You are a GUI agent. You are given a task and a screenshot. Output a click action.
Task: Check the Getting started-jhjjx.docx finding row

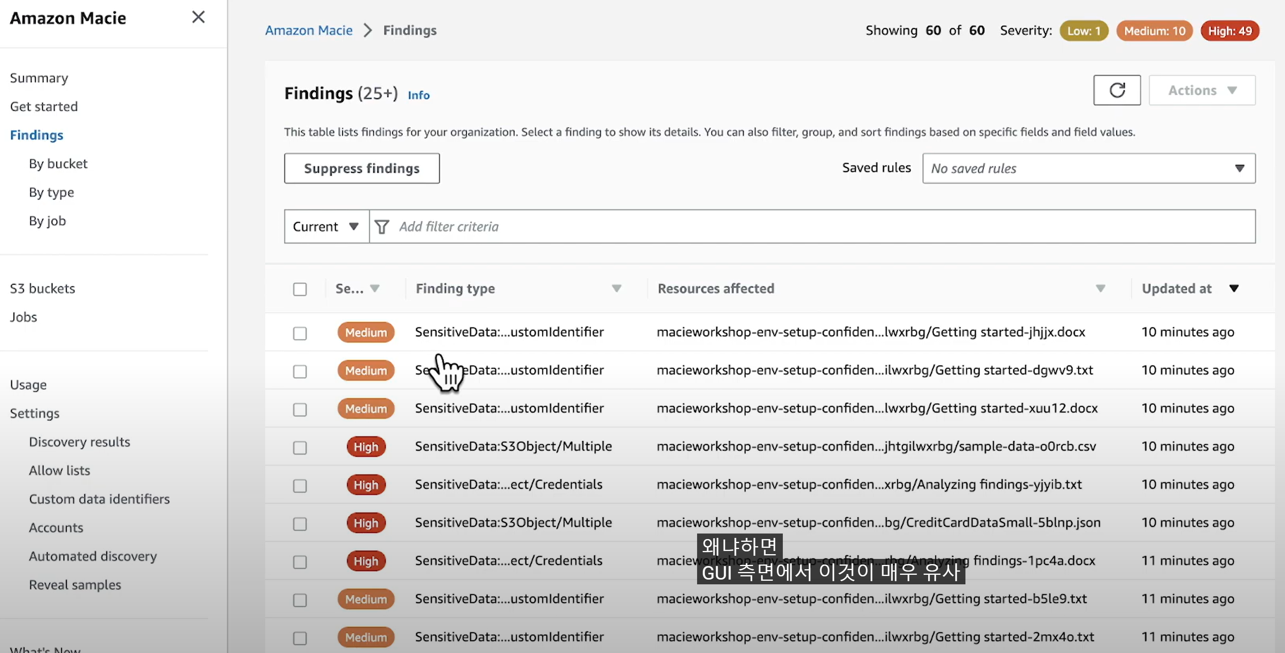(x=300, y=333)
